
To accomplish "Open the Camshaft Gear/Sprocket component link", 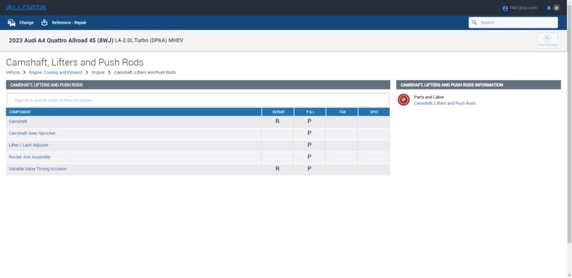I will (x=32, y=133).
